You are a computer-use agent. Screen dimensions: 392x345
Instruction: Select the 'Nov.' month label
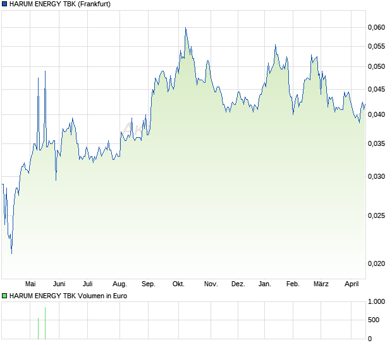pos(211,284)
